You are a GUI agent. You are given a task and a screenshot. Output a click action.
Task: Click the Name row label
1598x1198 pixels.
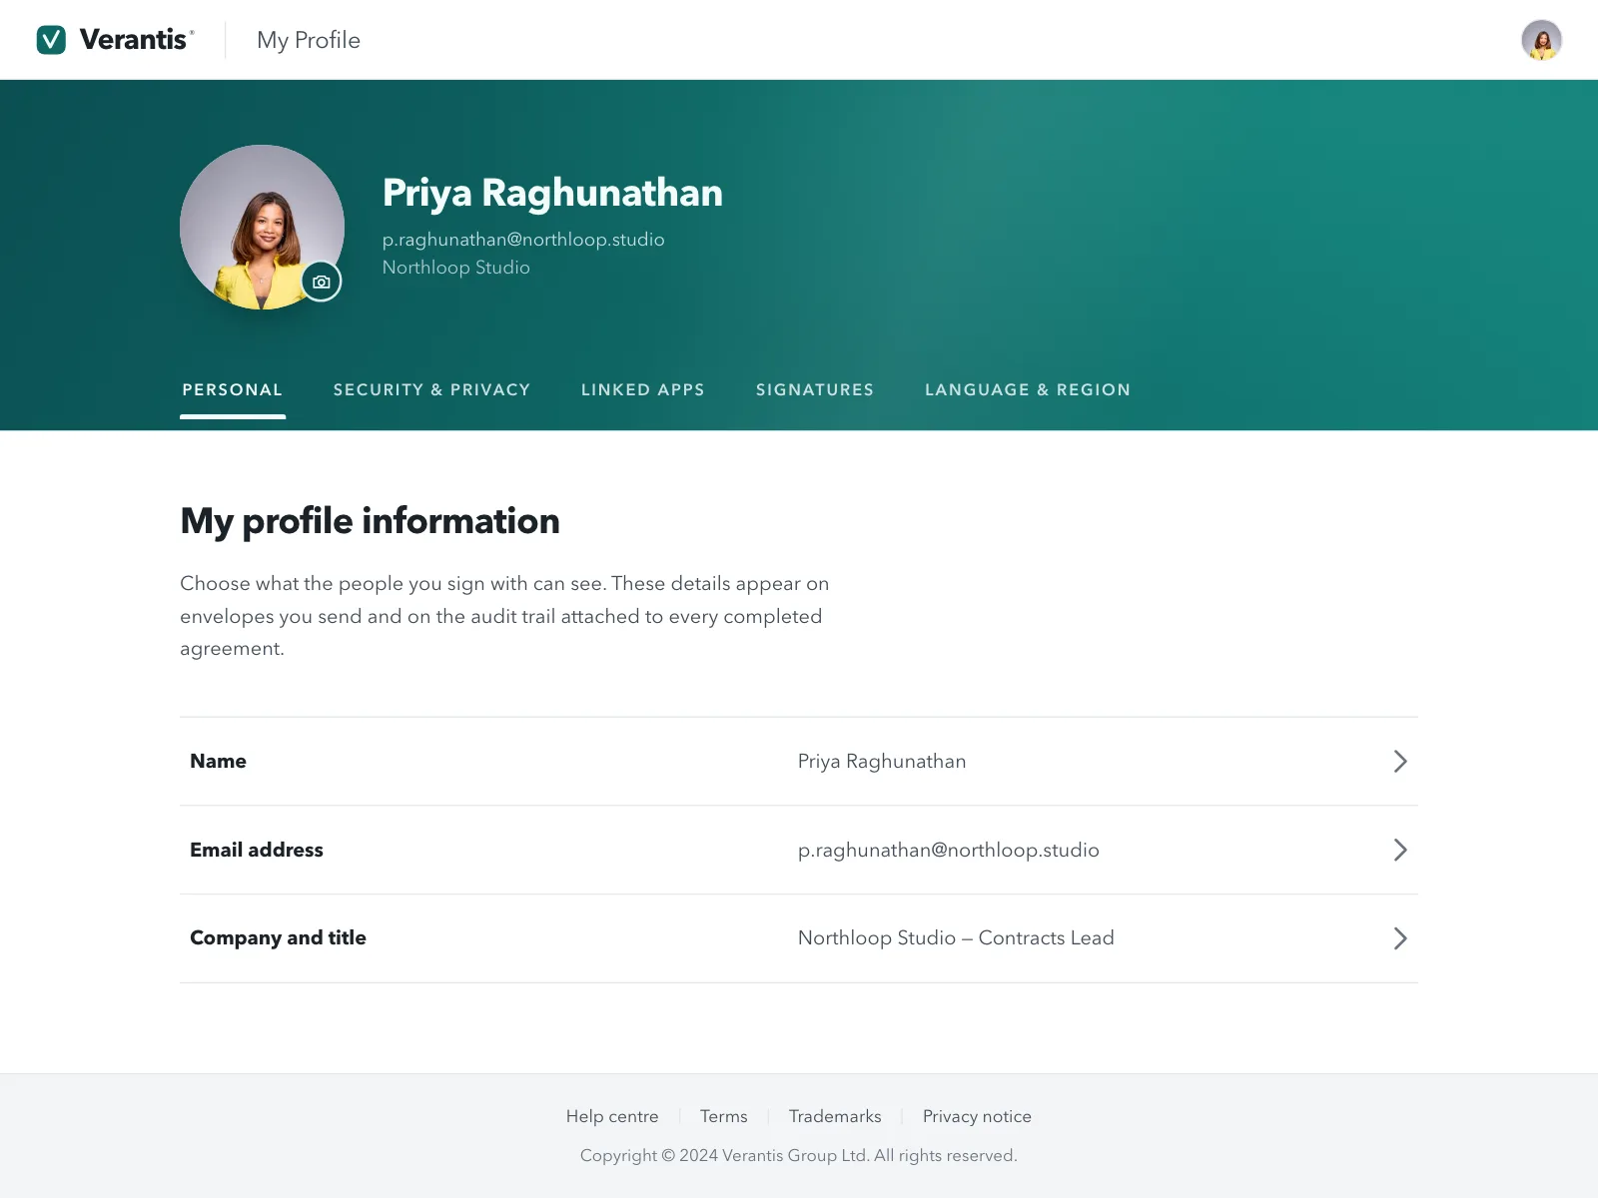pyautogui.click(x=218, y=761)
